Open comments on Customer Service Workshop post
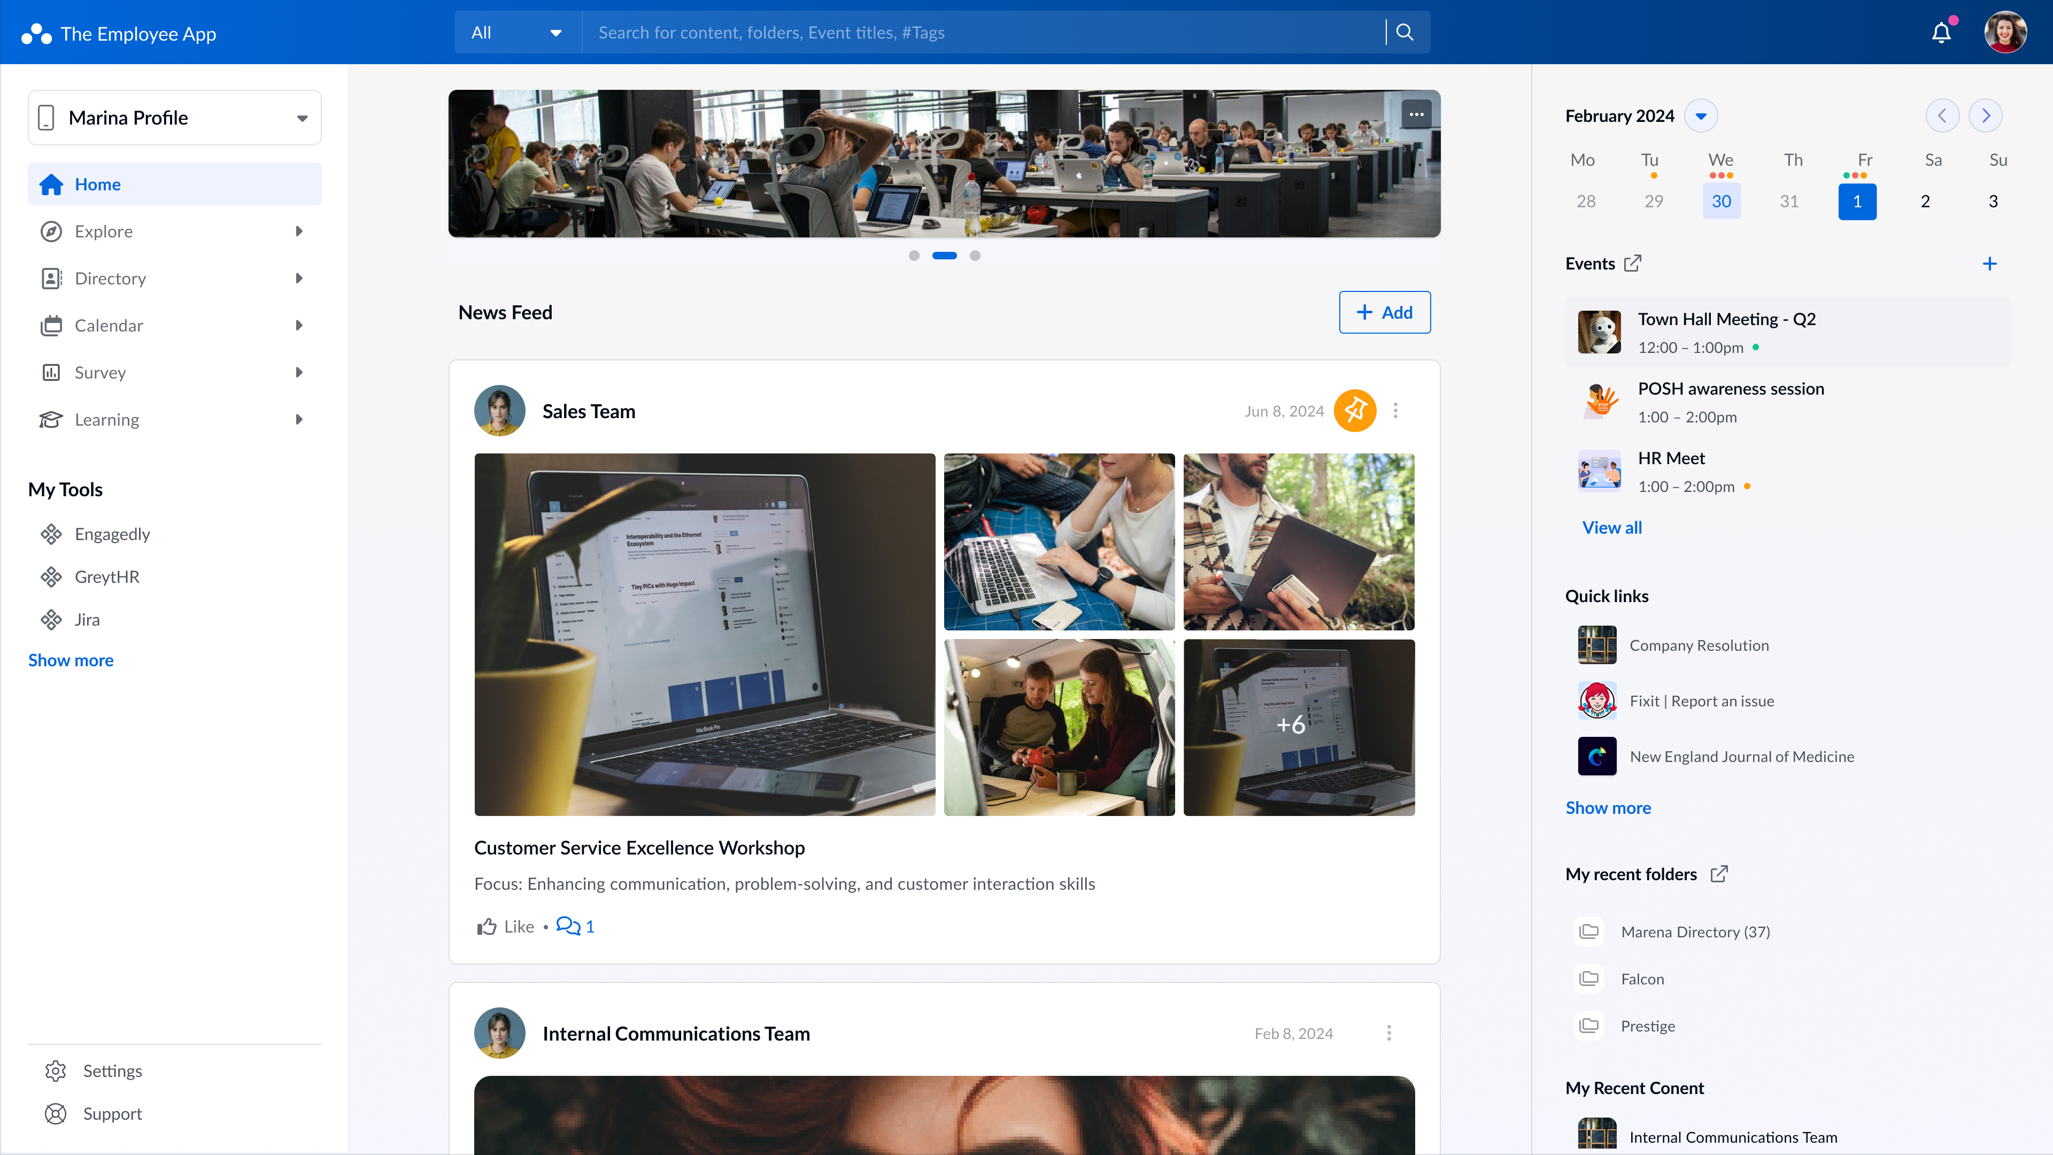Viewport: 2053px width, 1155px height. click(575, 926)
